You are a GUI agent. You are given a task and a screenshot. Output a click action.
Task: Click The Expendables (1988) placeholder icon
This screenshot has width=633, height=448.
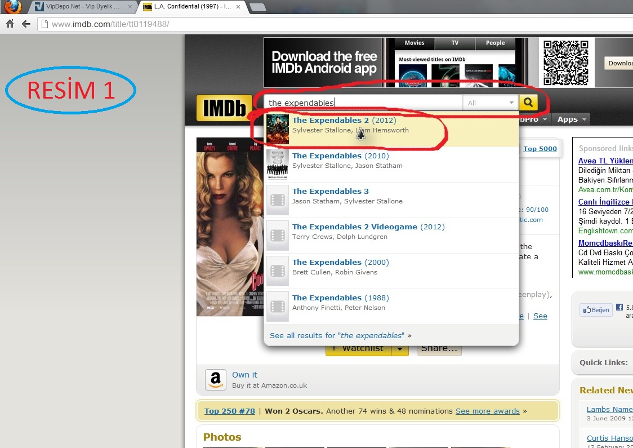pos(278,307)
